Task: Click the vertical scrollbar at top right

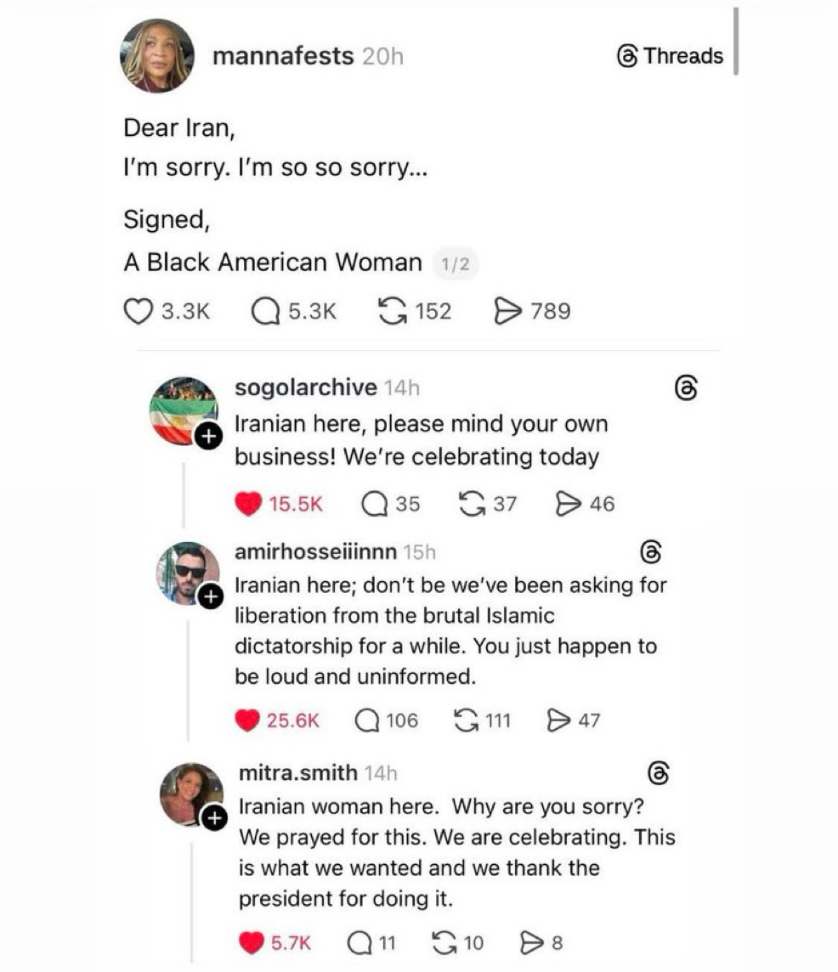Action: (736, 41)
